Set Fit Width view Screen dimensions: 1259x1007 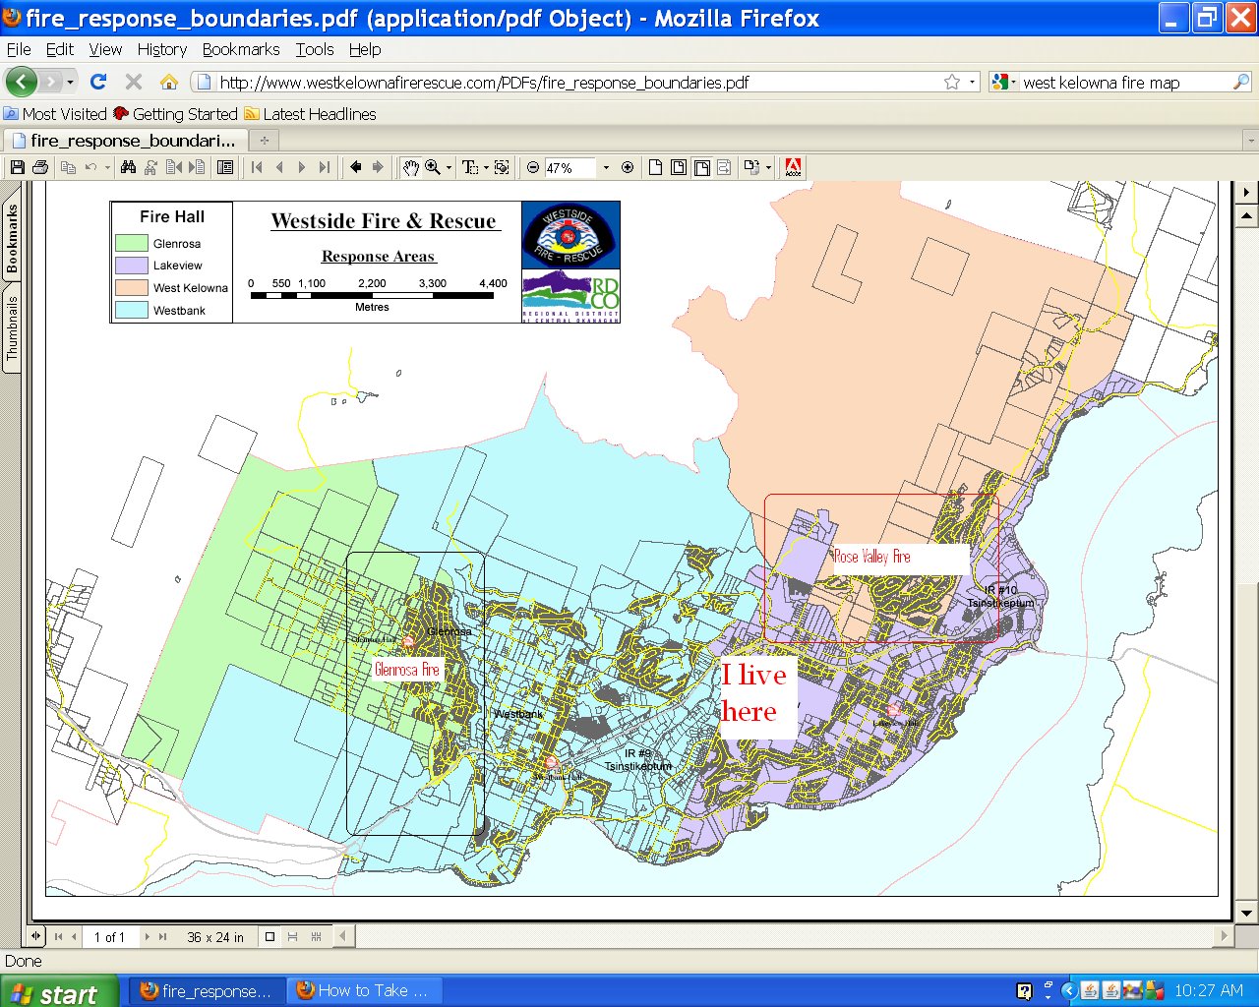(x=702, y=167)
